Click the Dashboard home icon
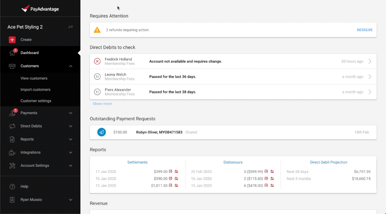Screen dimensions: 386x214 point(12,53)
